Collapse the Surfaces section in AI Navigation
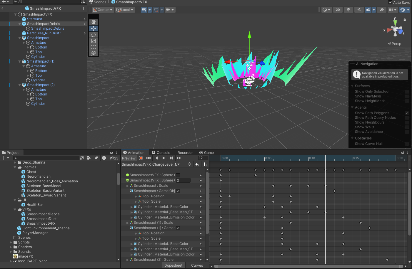Screen dimensions: 412x269 pos(352,86)
